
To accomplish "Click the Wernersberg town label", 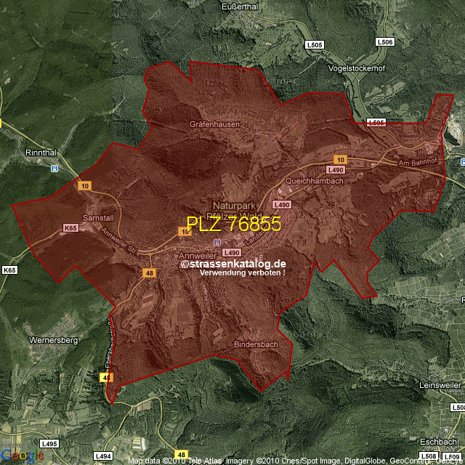I will (49, 339).
